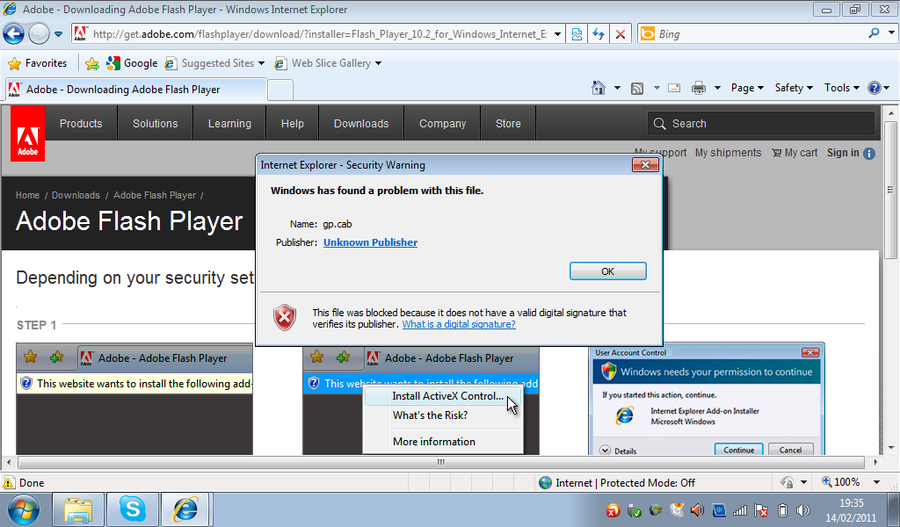Go to Downloads in the breadcrumb
900x527 pixels.
[76, 195]
